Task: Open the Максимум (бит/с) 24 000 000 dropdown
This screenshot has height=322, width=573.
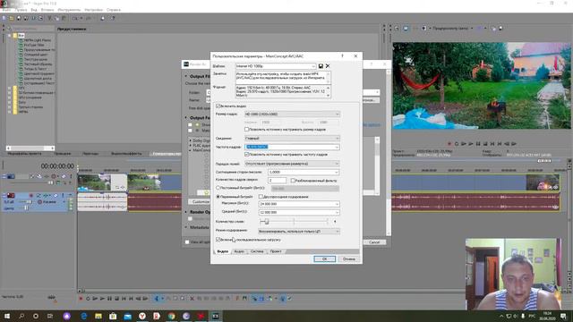Action: click(299, 204)
